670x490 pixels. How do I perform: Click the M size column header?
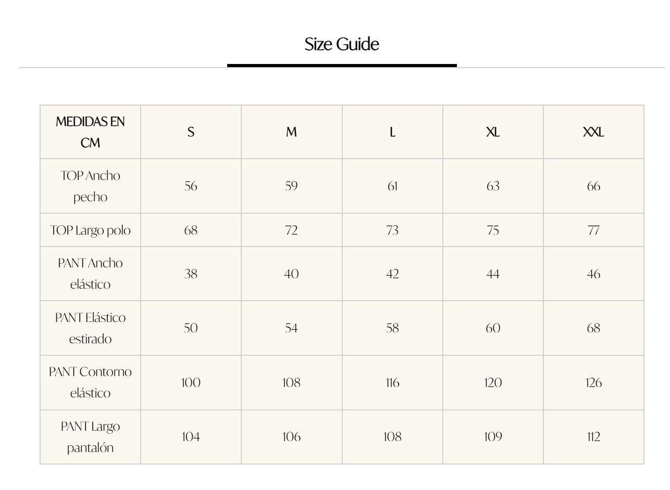point(291,132)
